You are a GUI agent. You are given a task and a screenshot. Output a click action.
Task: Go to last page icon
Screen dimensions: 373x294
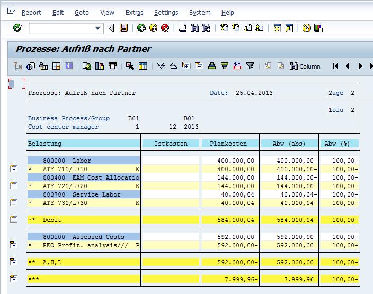(260, 28)
